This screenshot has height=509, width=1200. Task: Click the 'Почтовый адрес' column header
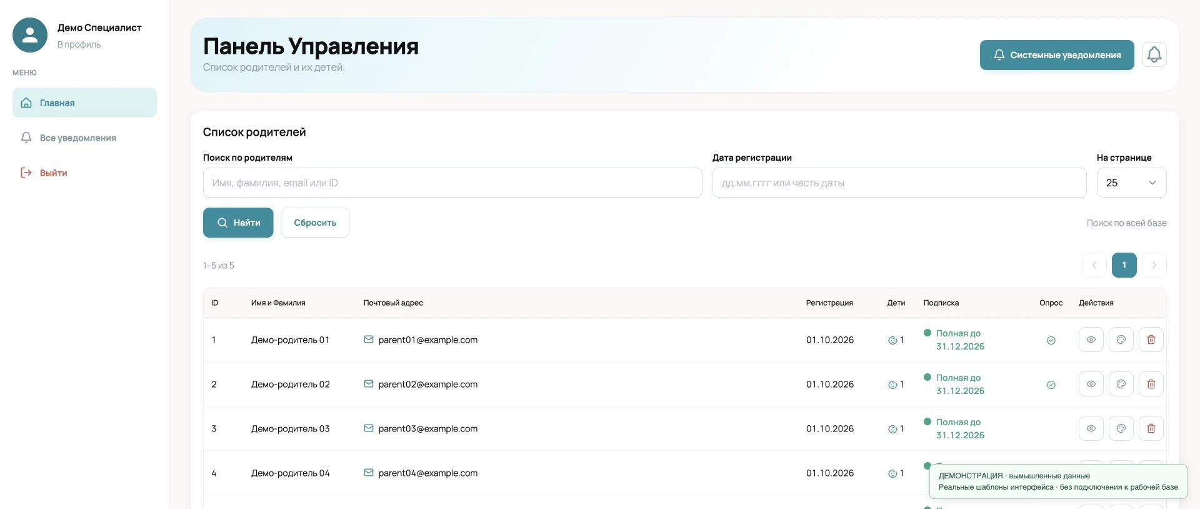(x=393, y=303)
